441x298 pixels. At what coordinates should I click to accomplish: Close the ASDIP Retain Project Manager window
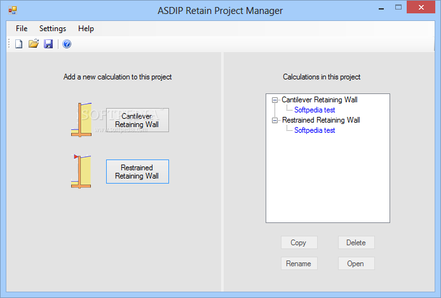coord(421,8)
